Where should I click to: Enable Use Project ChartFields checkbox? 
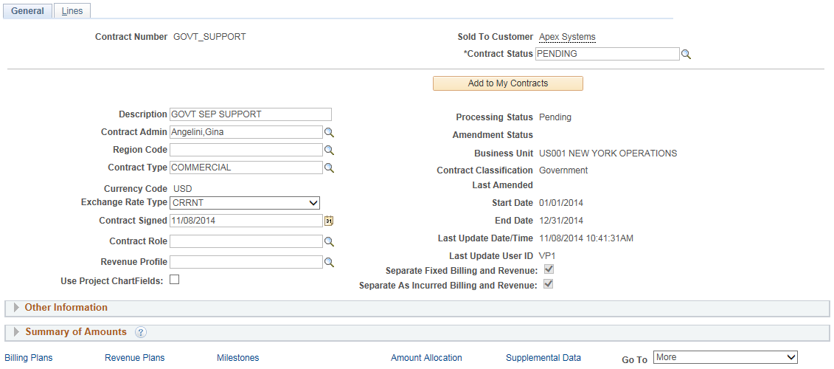point(175,280)
